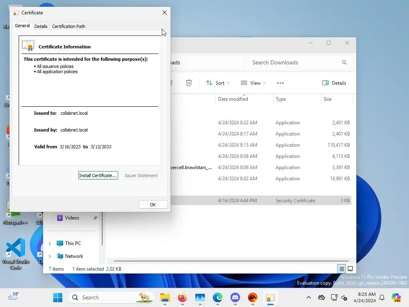
Task: Select the General tab
Action: click(22, 26)
